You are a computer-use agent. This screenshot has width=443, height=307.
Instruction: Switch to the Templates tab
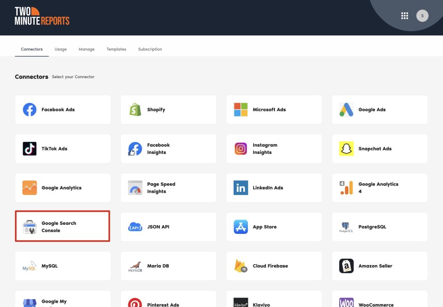pyautogui.click(x=116, y=49)
